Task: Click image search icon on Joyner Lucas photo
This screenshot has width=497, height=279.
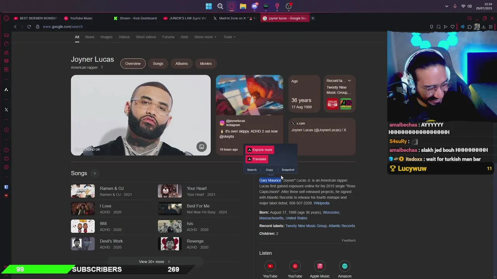Action: tap(202, 146)
